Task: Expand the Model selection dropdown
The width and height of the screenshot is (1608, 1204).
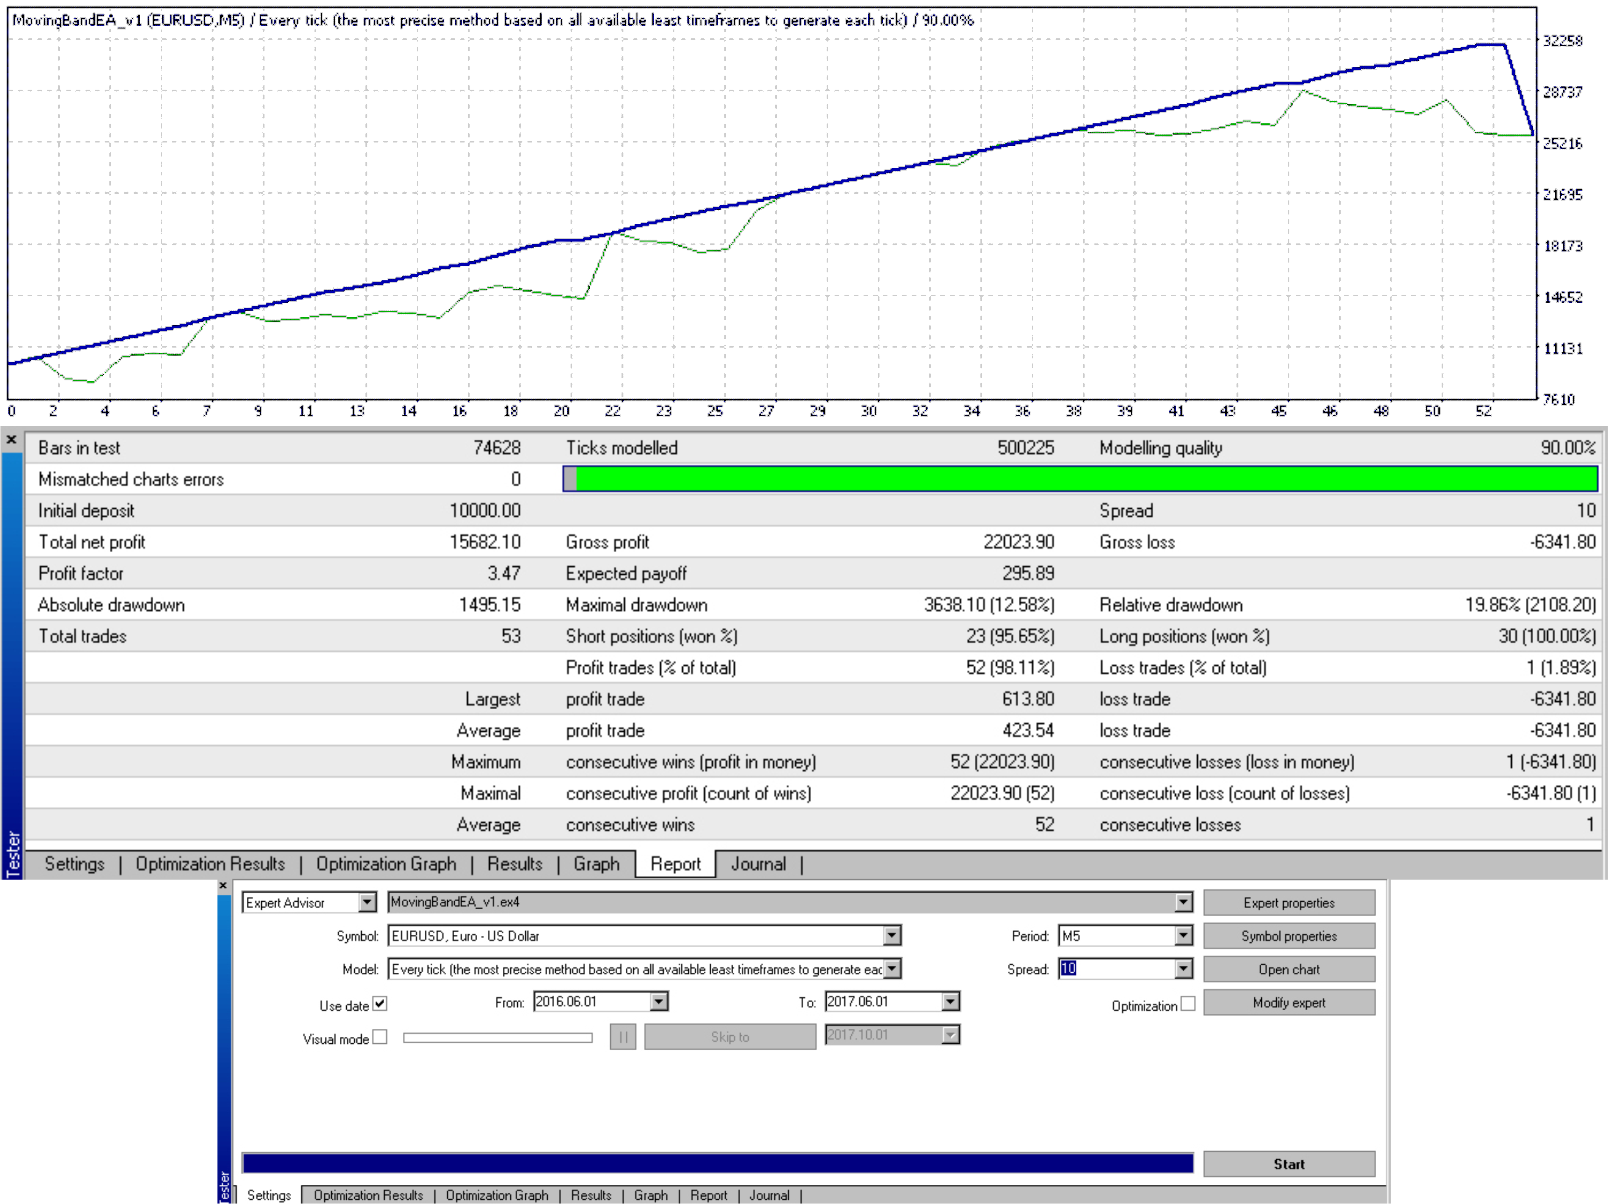Action: pos(892,969)
